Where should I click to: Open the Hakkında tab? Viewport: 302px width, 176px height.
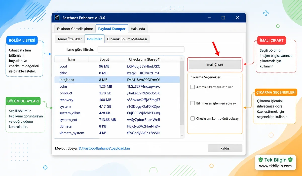pos(138,29)
